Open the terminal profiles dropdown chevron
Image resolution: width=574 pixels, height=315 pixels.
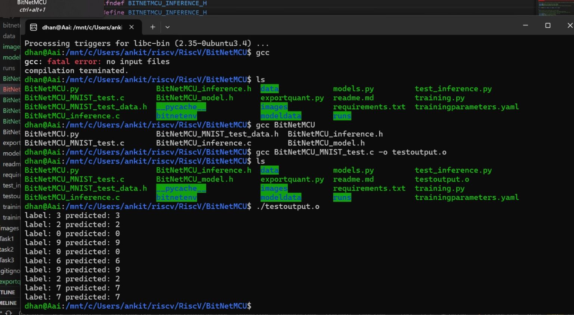tap(167, 27)
